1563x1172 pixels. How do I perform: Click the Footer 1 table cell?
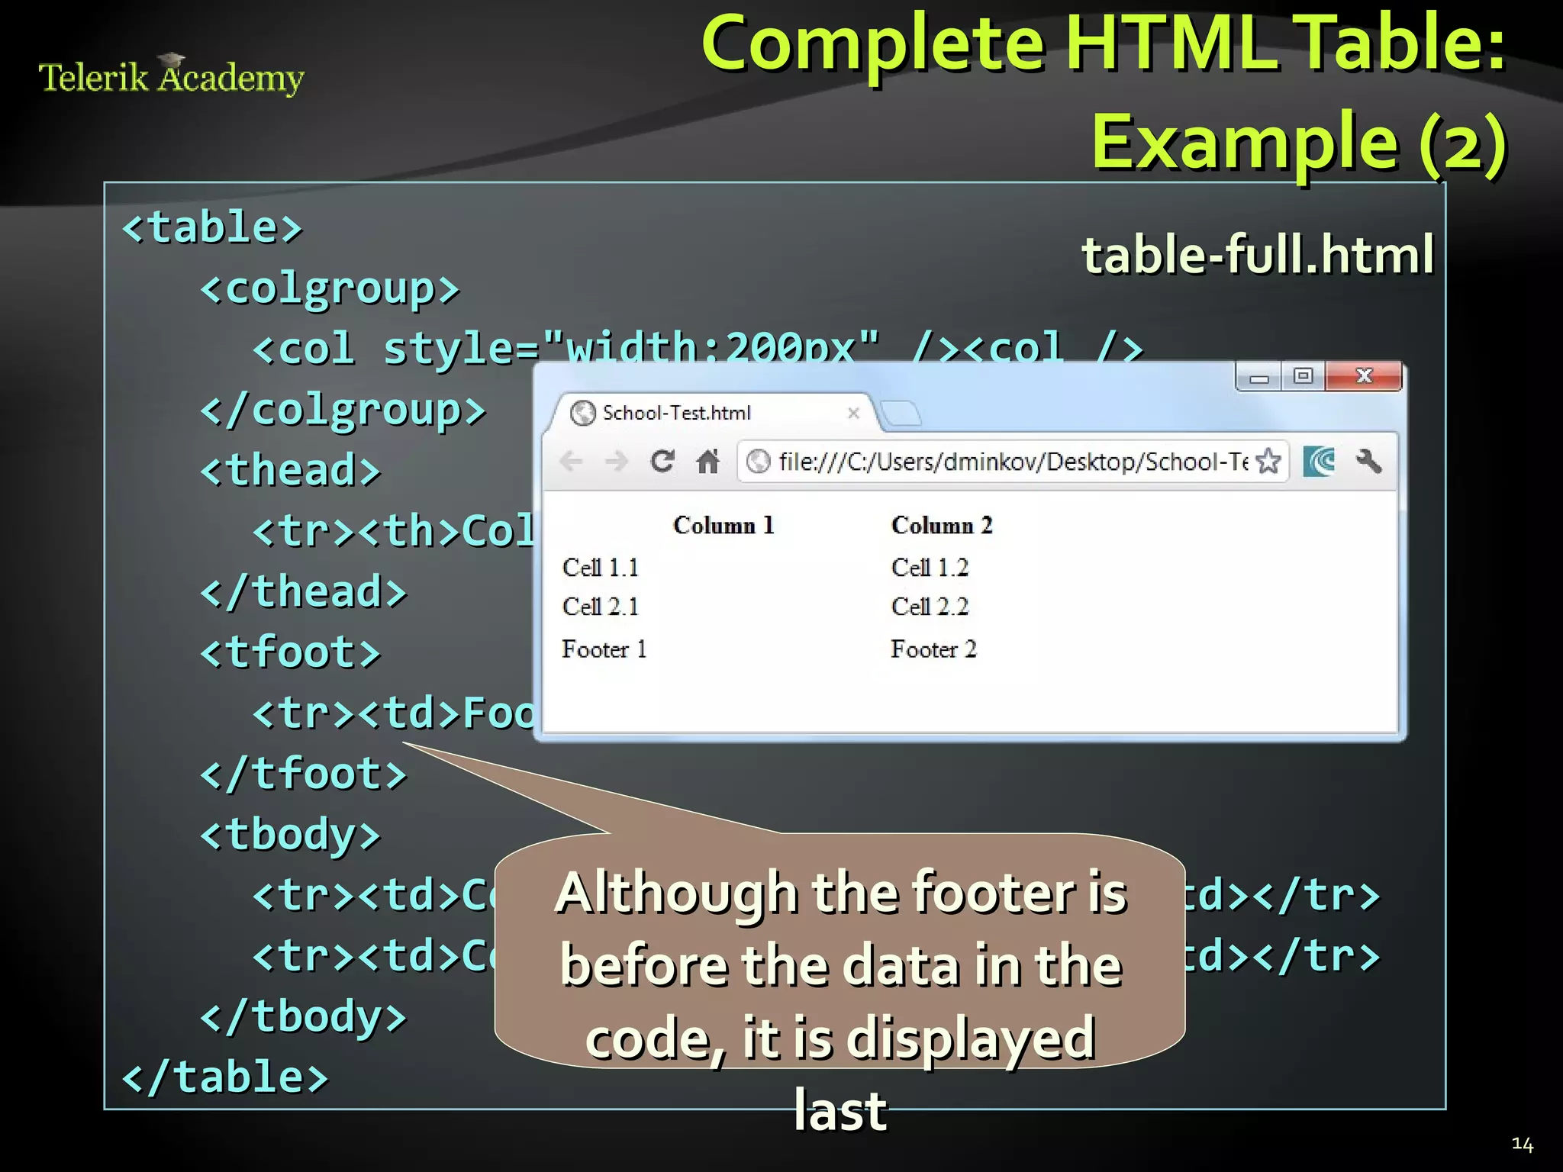[604, 650]
